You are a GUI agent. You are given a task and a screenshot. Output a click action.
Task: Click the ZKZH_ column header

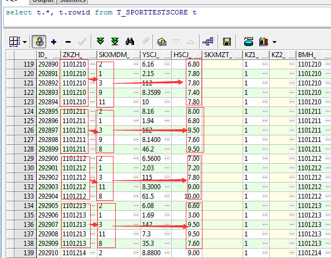[79, 55]
